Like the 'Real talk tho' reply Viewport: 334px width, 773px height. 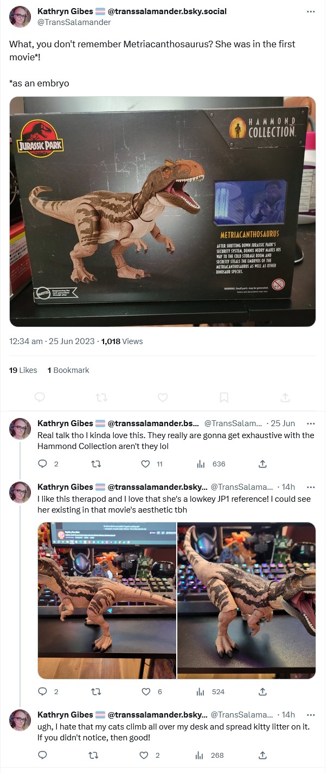coord(145,464)
